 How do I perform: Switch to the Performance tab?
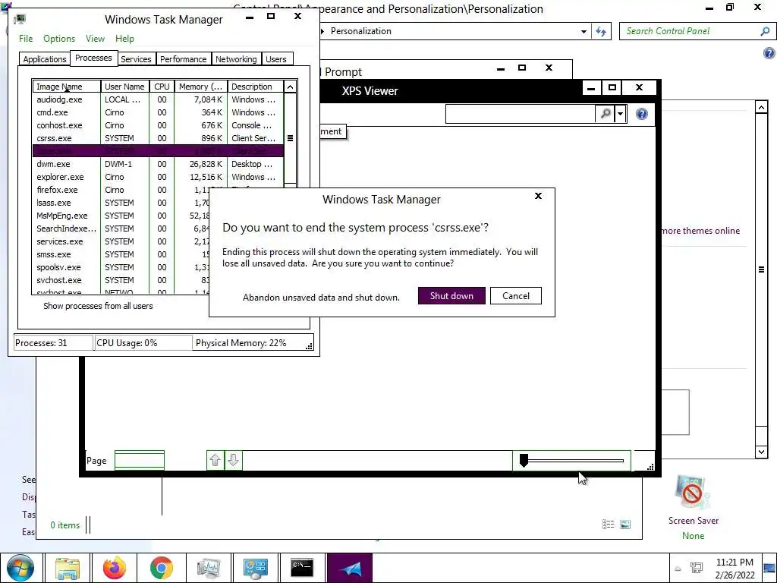point(184,59)
